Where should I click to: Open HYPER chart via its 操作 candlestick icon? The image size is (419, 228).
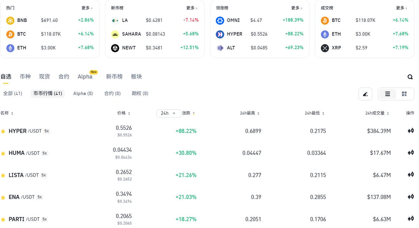coord(411,131)
